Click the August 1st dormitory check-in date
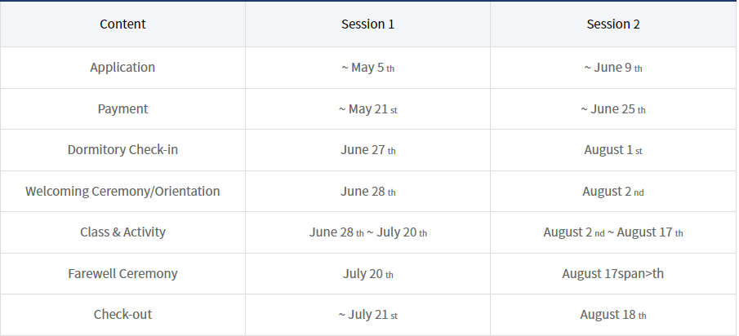The image size is (739, 336). [613, 150]
